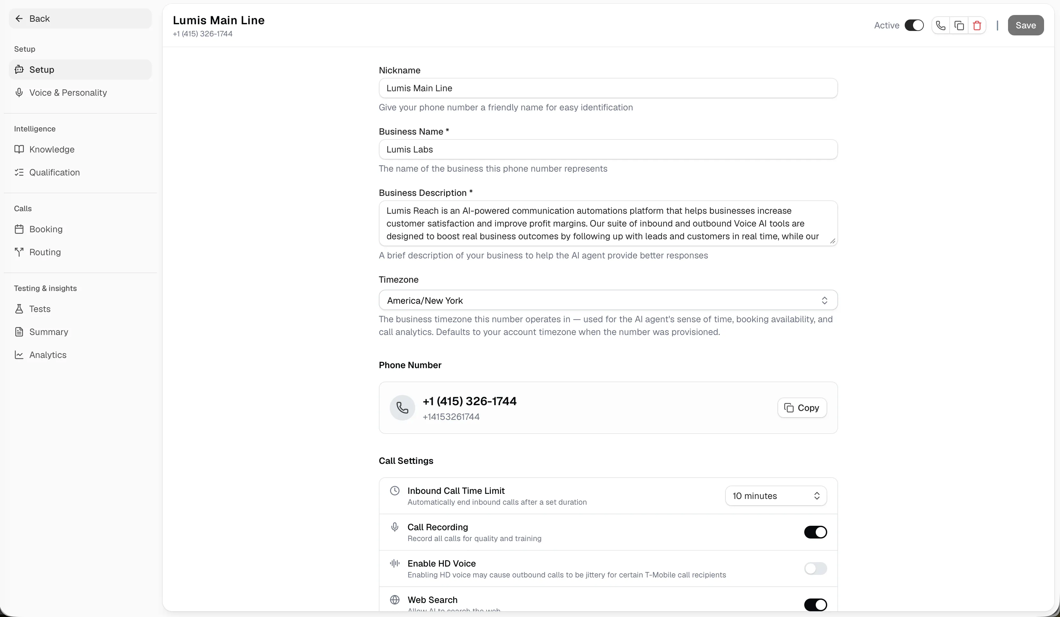
Task: Click the phone call icon in header
Action: click(x=940, y=26)
